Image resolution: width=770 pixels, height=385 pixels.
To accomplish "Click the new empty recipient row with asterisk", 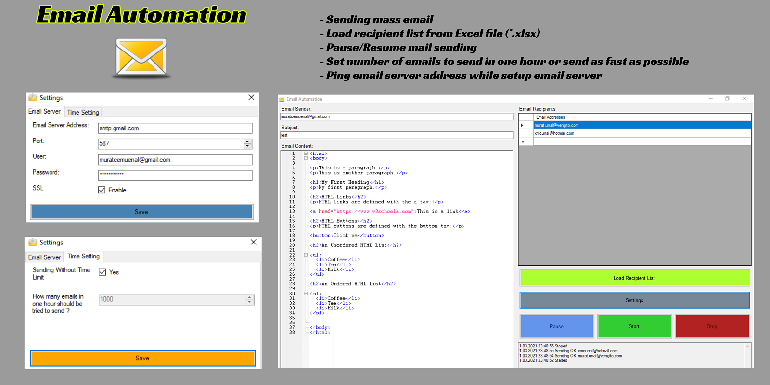I will click(x=642, y=141).
